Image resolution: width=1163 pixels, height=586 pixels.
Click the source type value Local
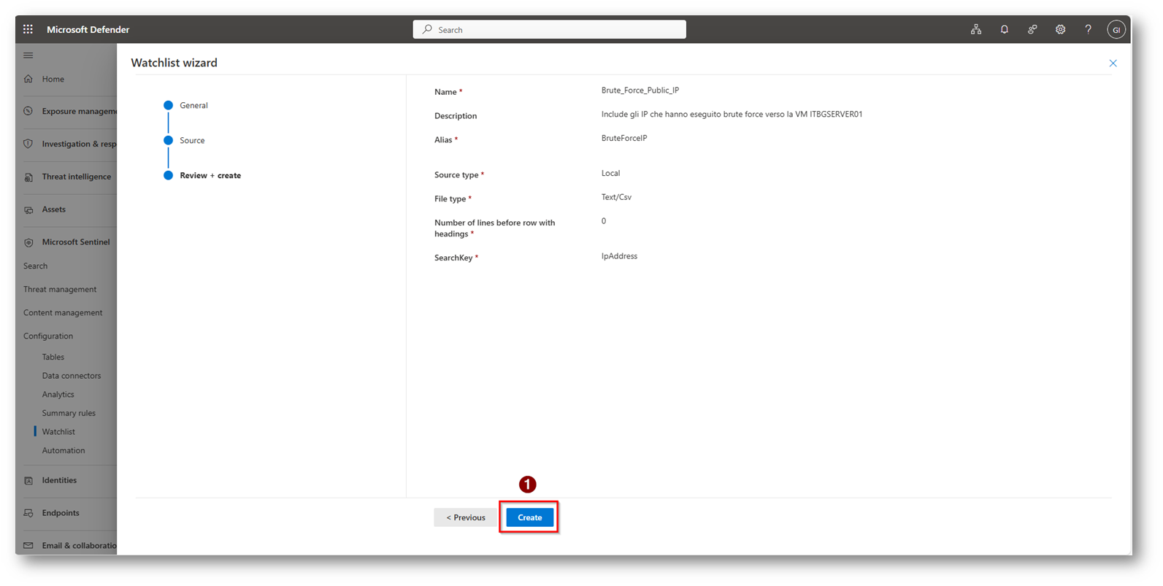(x=611, y=173)
